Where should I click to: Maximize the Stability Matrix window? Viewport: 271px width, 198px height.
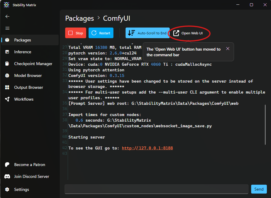pyautogui.click(x=251, y=5)
